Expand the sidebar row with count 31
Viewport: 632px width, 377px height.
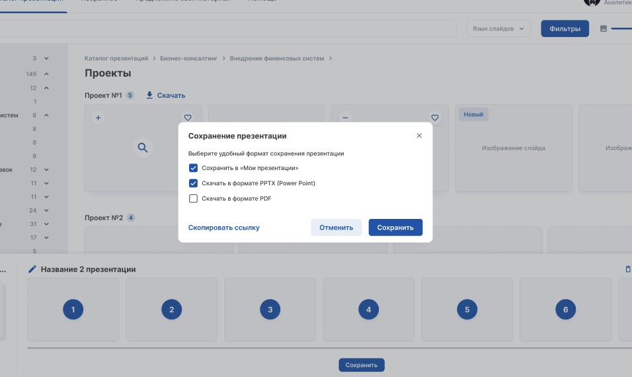pos(46,224)
